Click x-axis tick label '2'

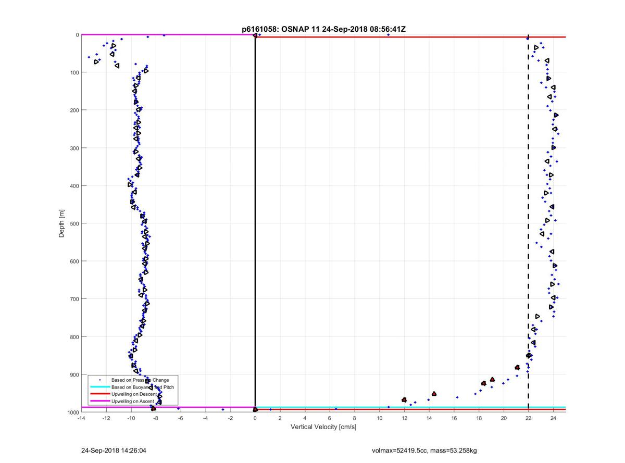[280, 418]
